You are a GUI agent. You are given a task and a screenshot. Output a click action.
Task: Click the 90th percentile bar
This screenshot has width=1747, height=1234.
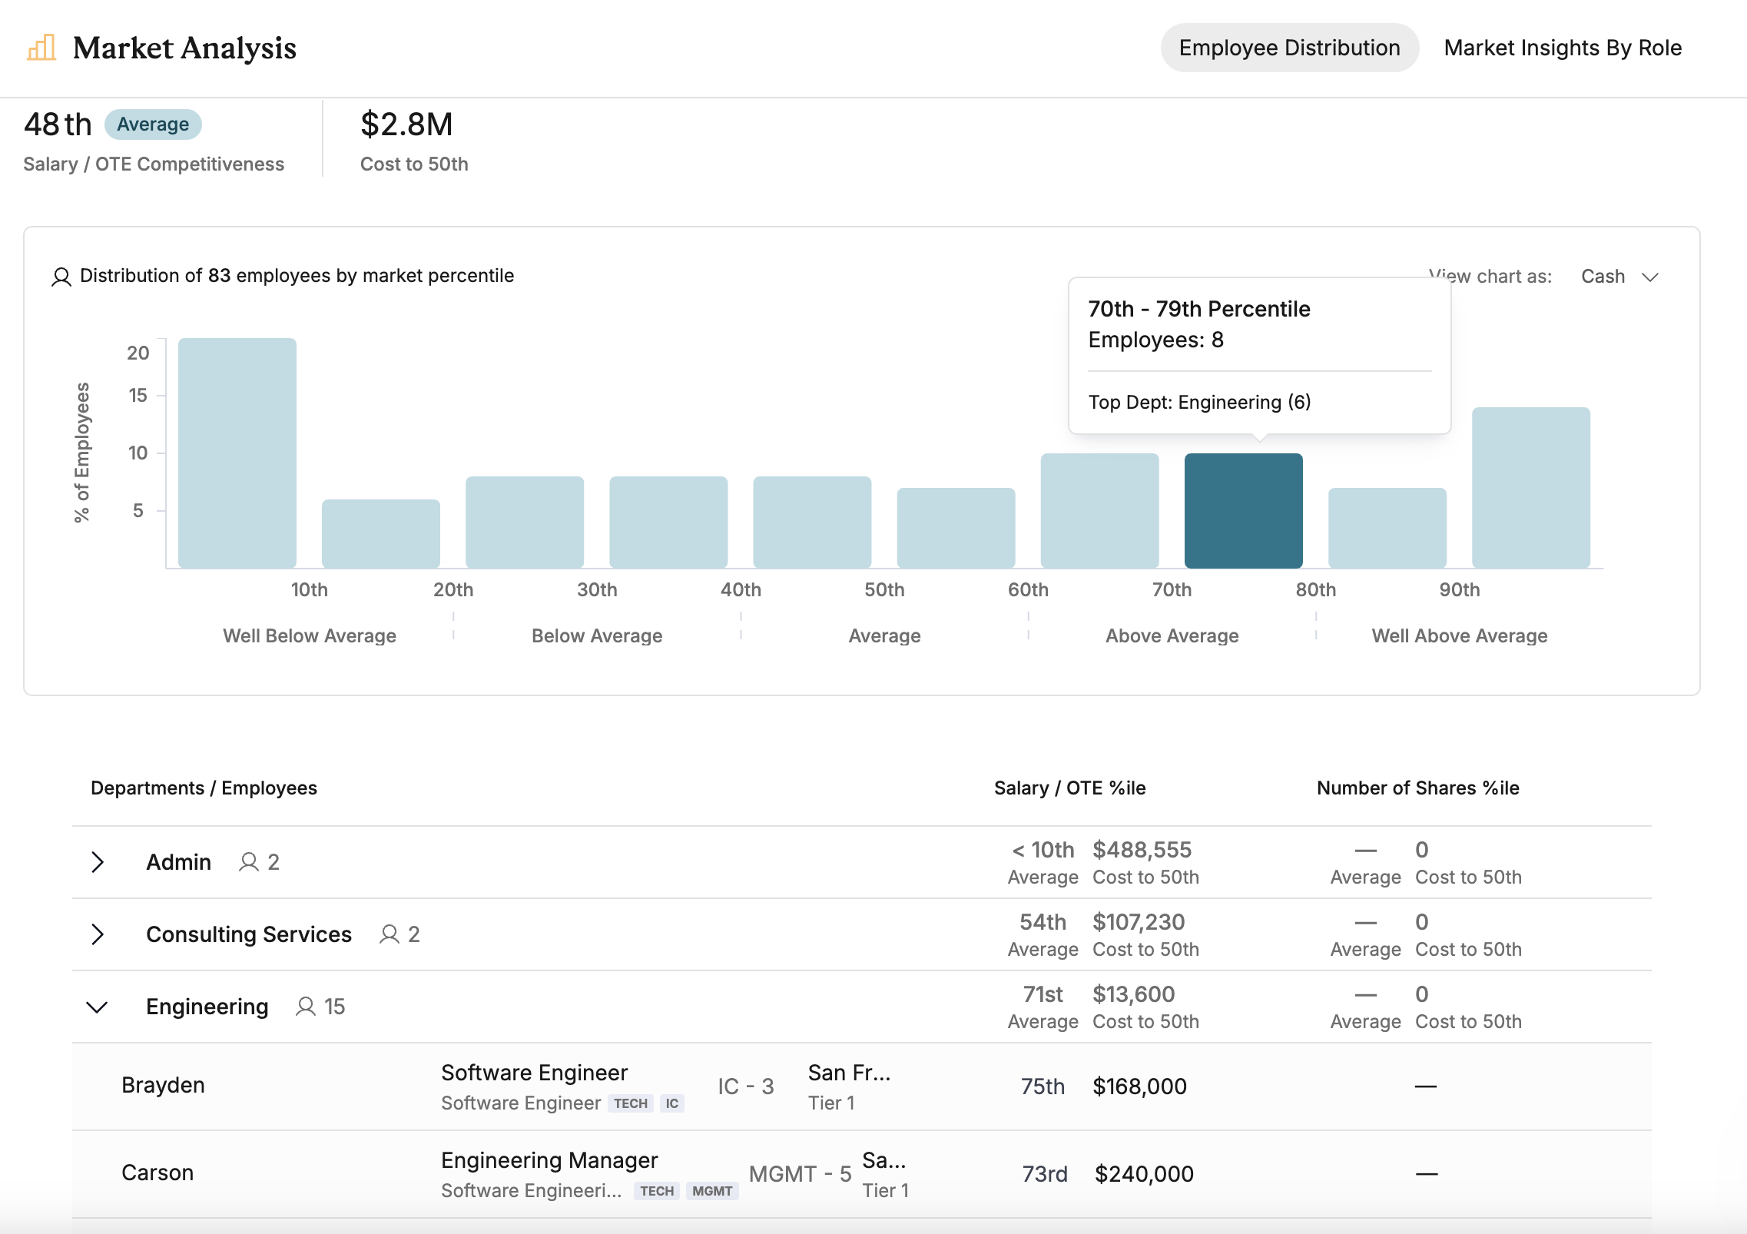tap(1530, 488)
